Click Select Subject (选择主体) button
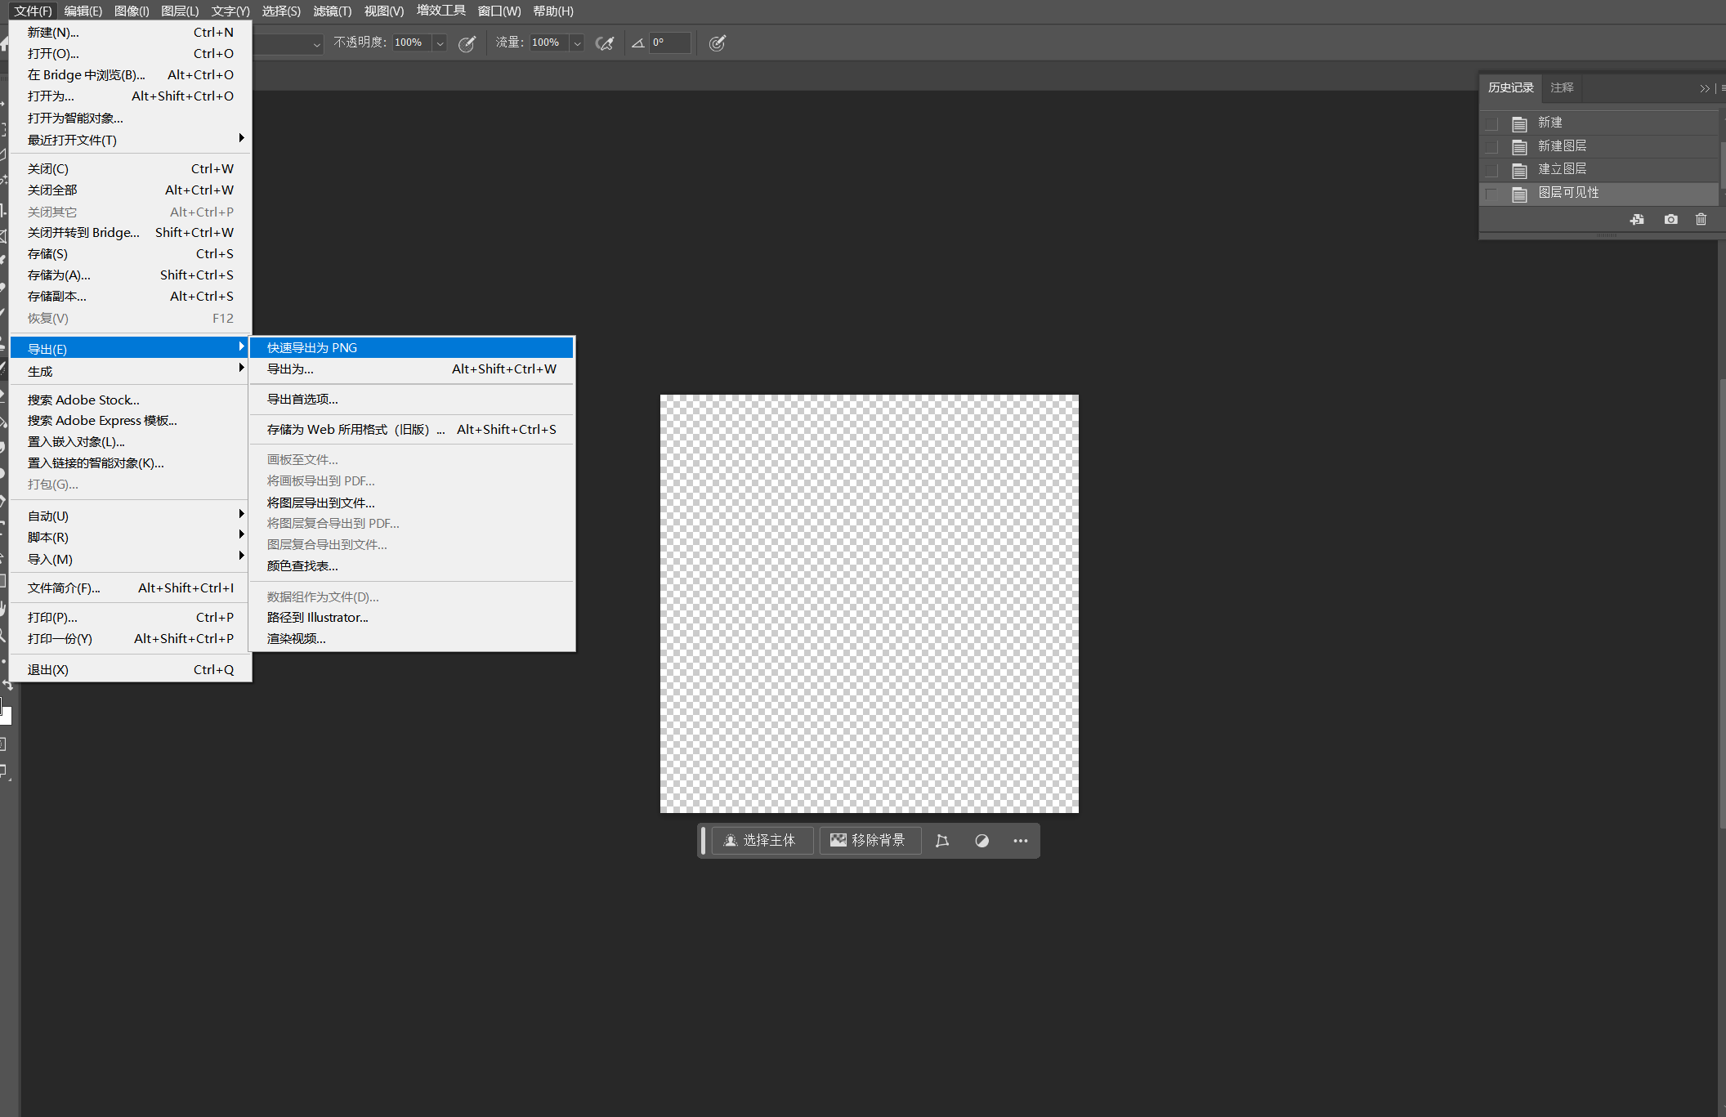Image resolution: width=1726 pixels, height=1117 pixels. [762, 840]
